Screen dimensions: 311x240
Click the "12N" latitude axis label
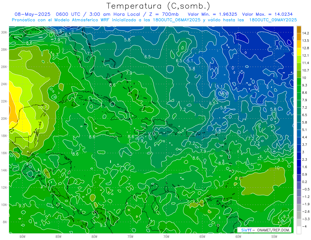[4, 187]
